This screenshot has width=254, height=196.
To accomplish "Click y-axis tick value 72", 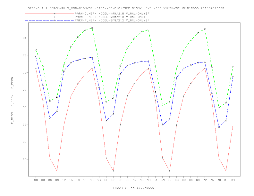I will [x=24, y=90].
